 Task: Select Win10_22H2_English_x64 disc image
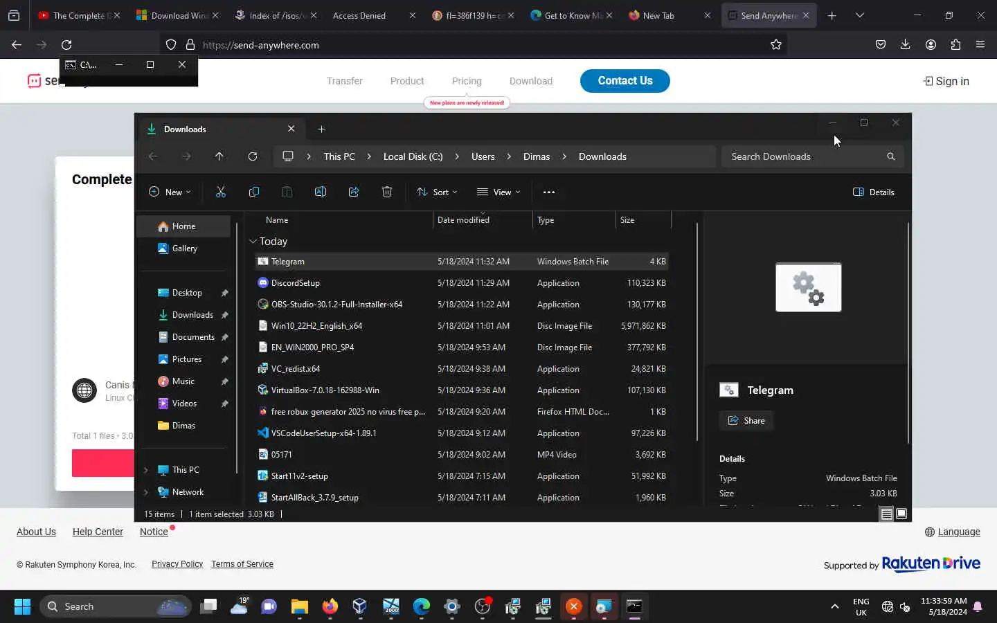[x=461, y=325]
